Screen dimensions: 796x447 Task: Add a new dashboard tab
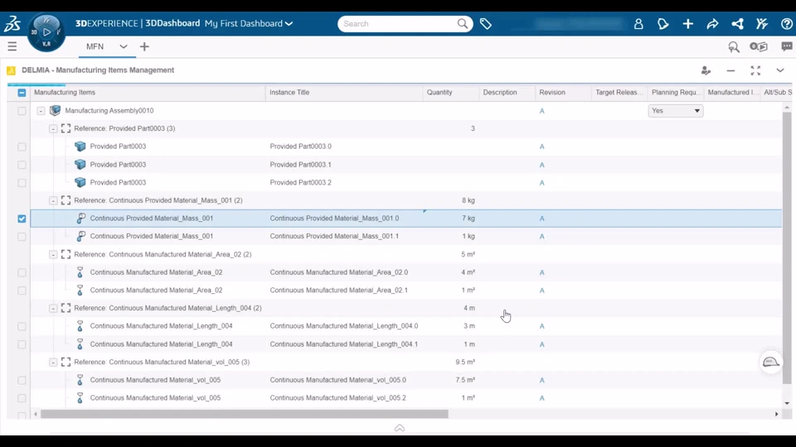pos(144,46)
